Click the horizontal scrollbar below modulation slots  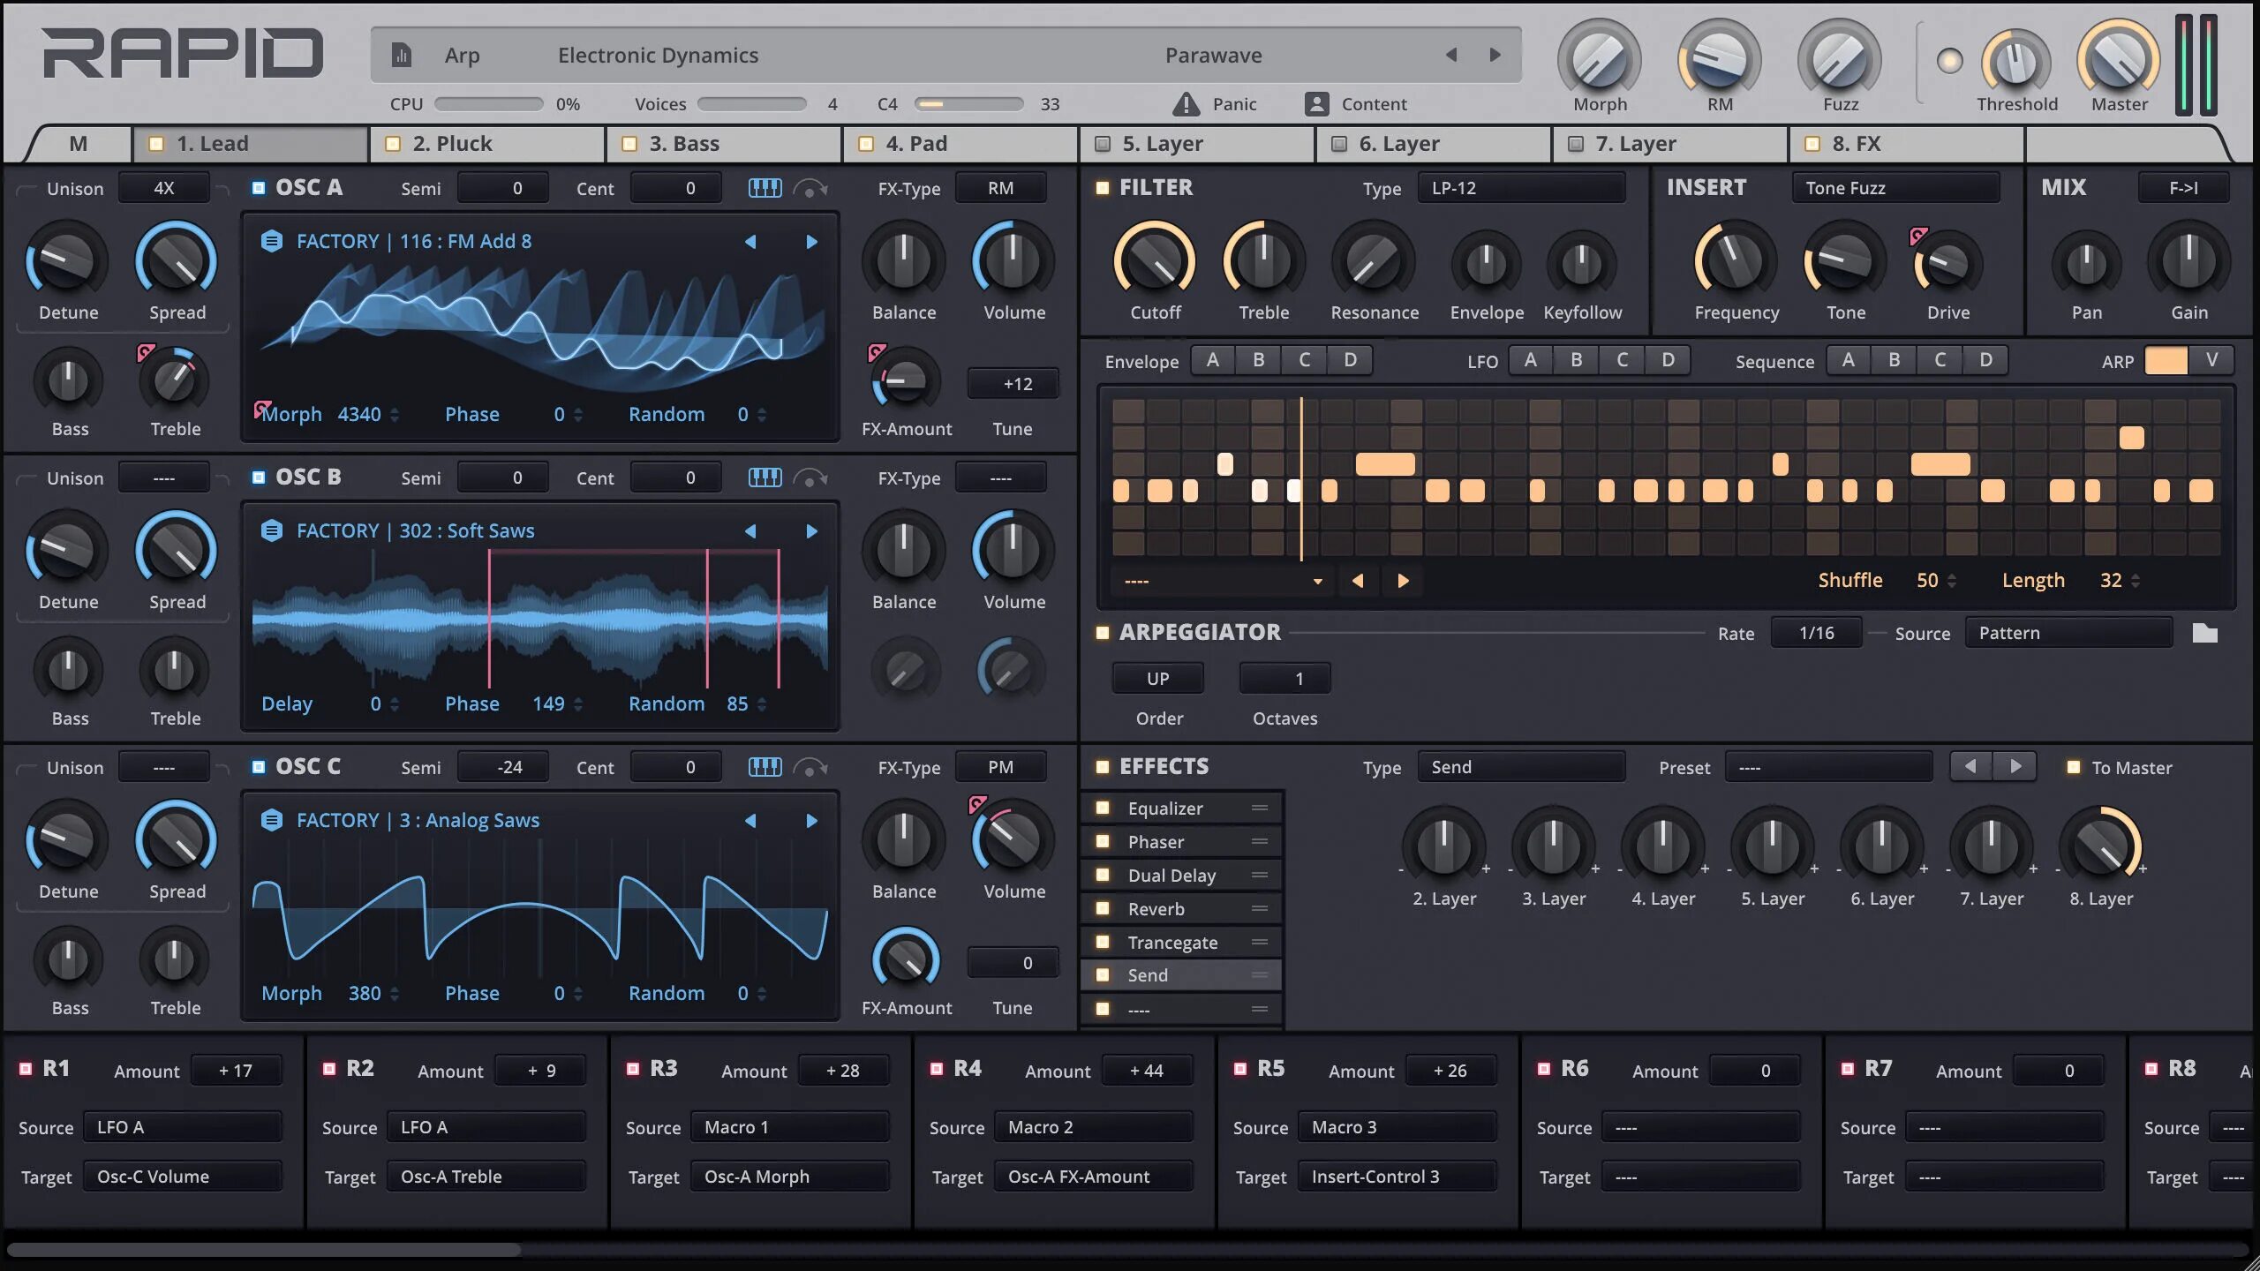(x=263, y=1250)
